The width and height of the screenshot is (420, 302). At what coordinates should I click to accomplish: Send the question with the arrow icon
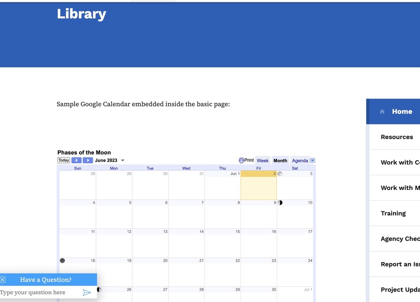point(87,292)
